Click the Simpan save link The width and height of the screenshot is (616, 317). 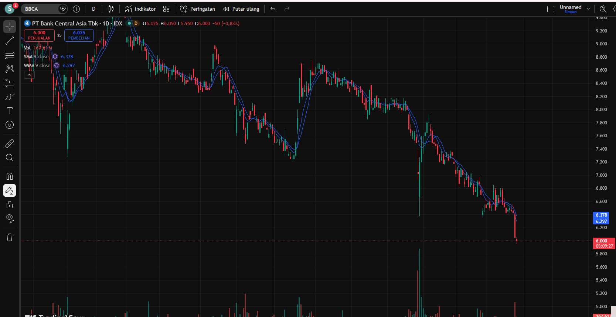point(571,12)
